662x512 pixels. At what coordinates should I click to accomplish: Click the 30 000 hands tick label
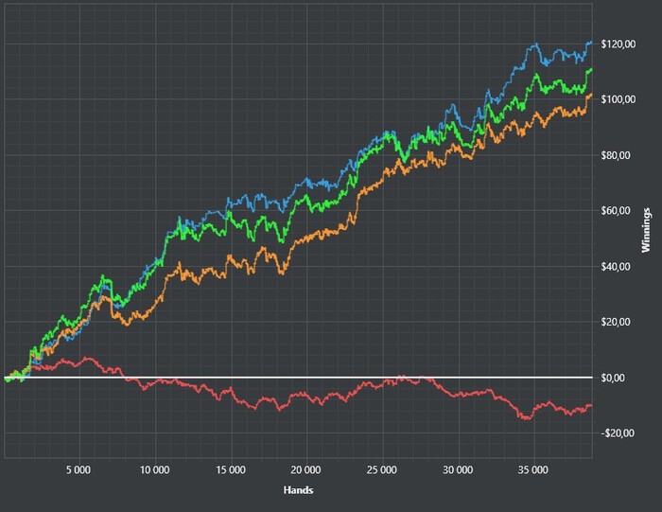coord(458,469)
